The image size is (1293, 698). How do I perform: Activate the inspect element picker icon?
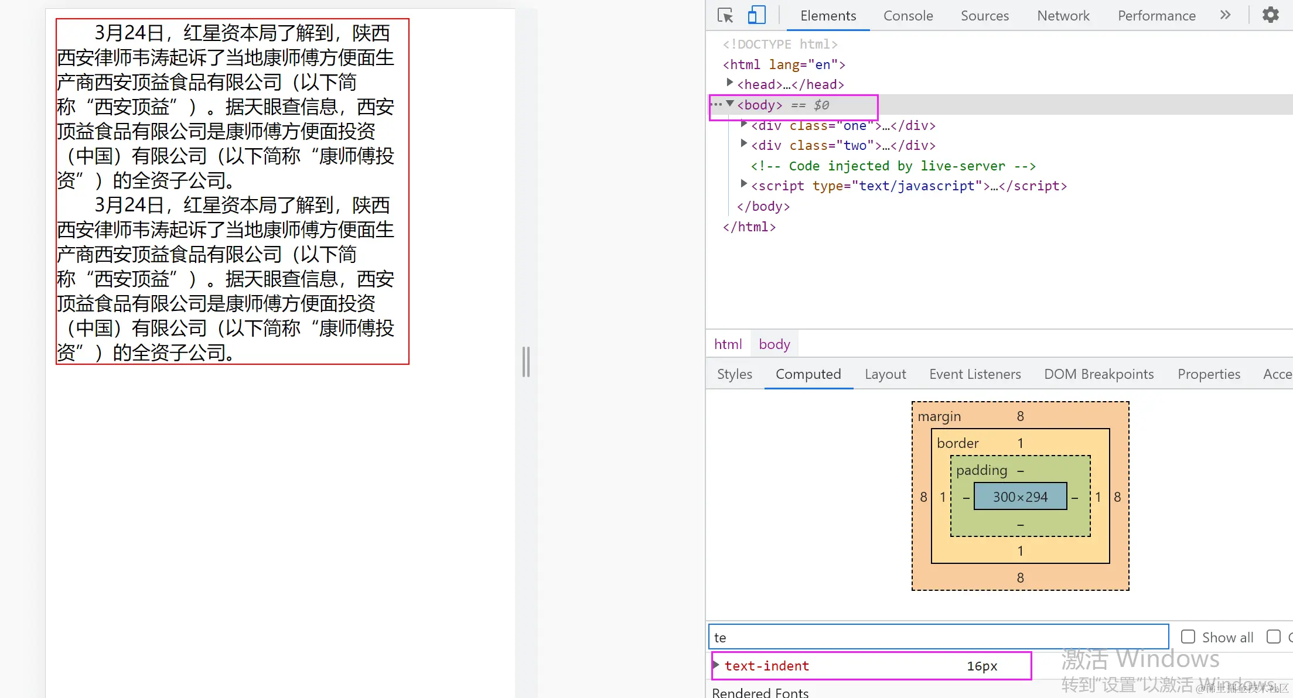click(725, 15)
